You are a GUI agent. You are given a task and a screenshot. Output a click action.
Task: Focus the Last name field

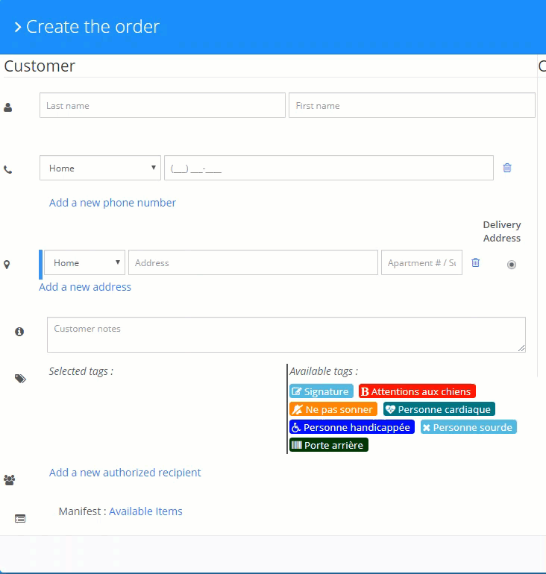point(162,105)
